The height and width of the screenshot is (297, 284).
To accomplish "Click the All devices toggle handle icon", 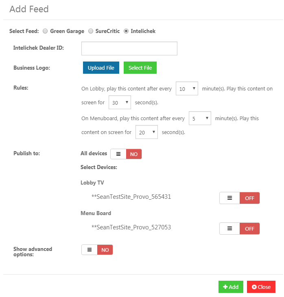I will click(x=118, y=154).
